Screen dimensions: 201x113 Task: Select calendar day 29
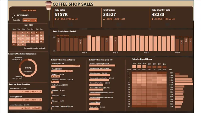(x=14, y=45)
